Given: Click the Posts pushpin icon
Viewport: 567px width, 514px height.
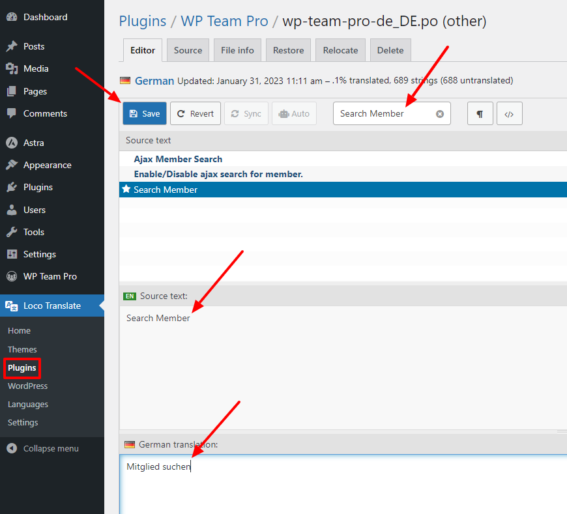Looking at the screenshot, I should click(x=12, y=46).
